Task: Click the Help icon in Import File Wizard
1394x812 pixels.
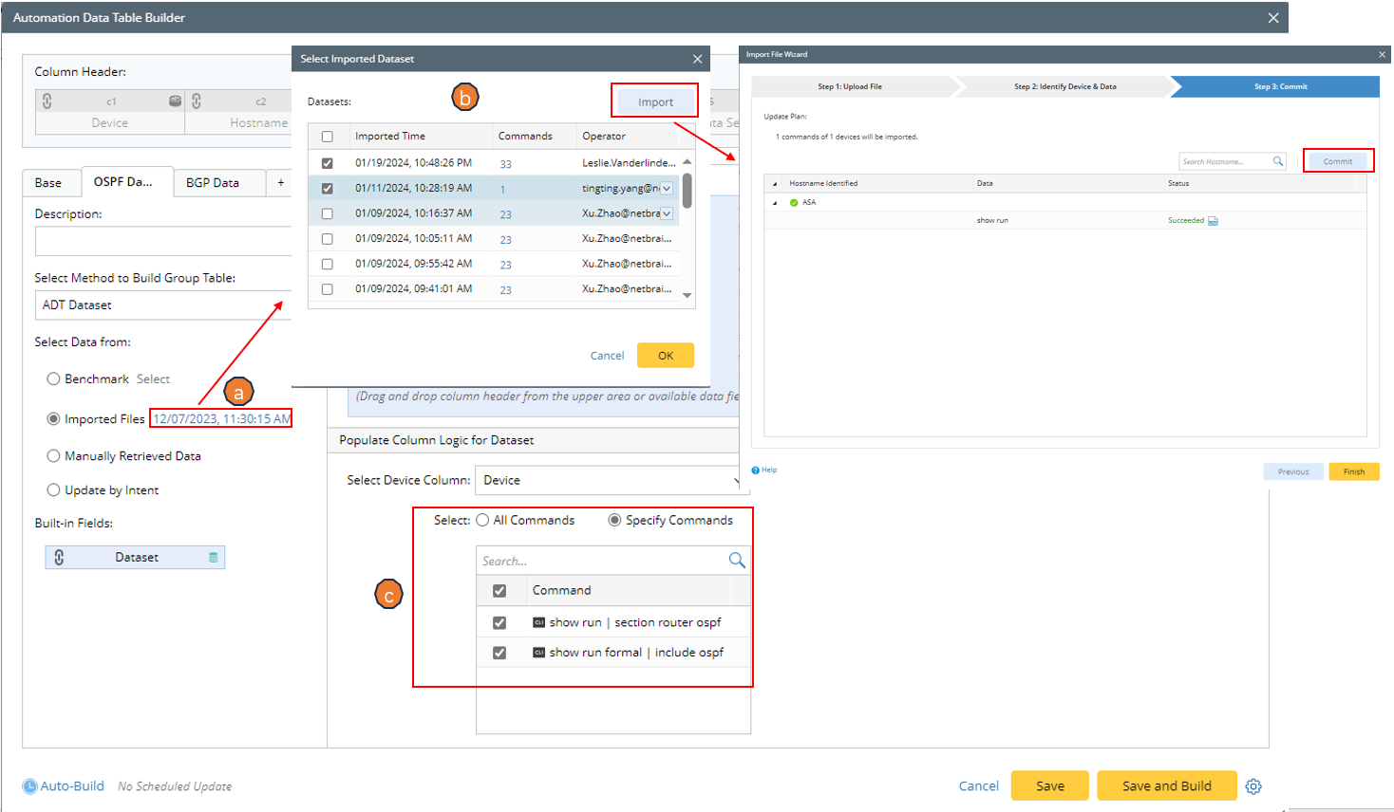Action: 756,470
